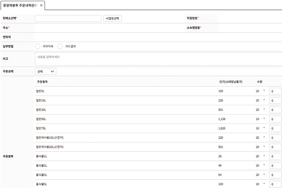This screenshot has width=282, height=188.
Task: Click the quantity field for 일반75L
Action: [275, 129]
